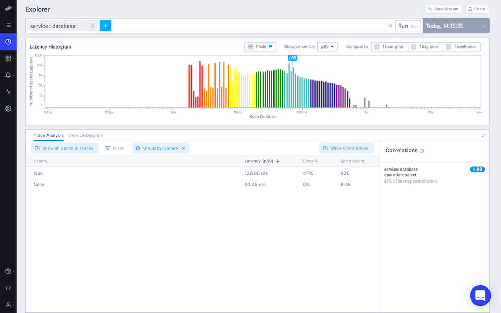Open Settings via the gear icon
501x313 pixels.
8,108
